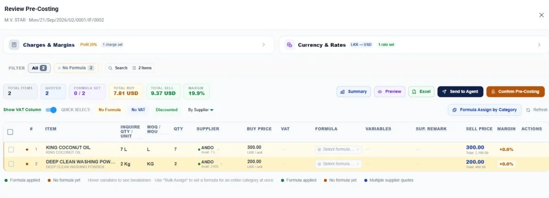The width and height of the screenshot is (549, 198).
Task: Click the KING COCONUT OIL item name
Action: pos(68,148)
